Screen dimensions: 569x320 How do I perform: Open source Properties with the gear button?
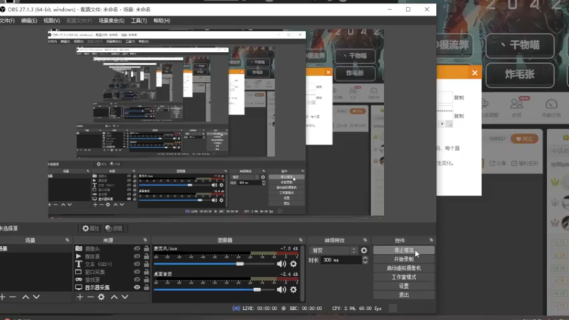(90, 228)
